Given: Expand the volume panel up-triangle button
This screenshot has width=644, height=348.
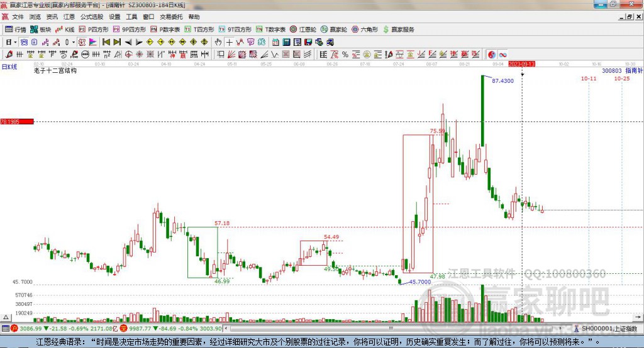Looking at the screenshot, I should click(x=6, y=317).
